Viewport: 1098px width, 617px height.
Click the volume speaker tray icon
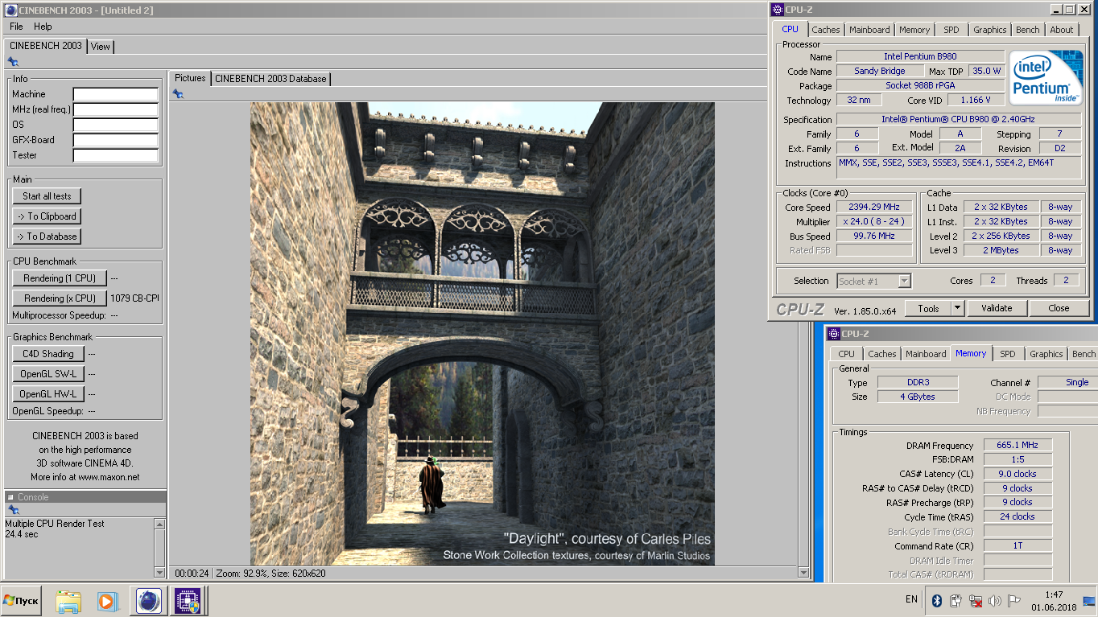pos(994,601)
